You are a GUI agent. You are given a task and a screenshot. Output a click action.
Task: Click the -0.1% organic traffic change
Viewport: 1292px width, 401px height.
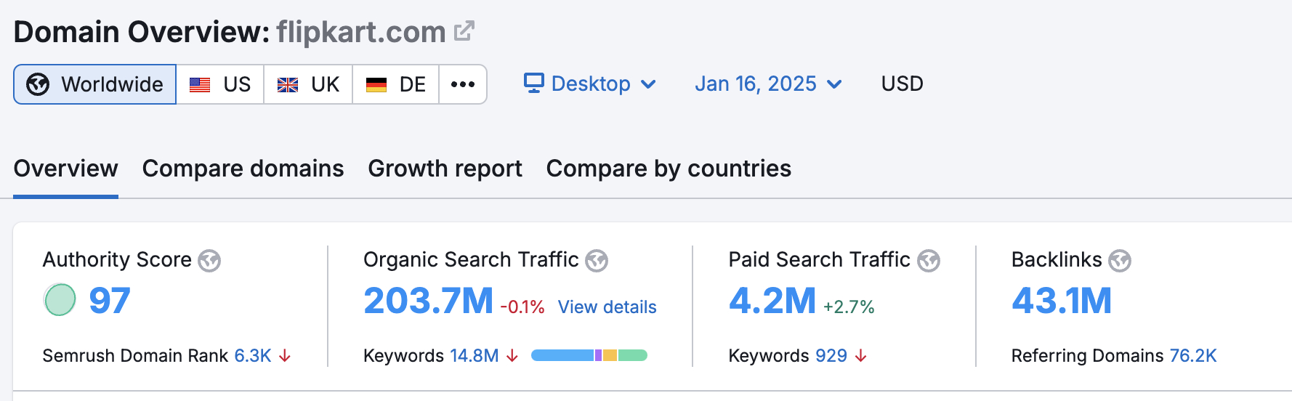point(522,307)
